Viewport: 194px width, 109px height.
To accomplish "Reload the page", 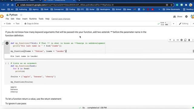I will 8,5.
